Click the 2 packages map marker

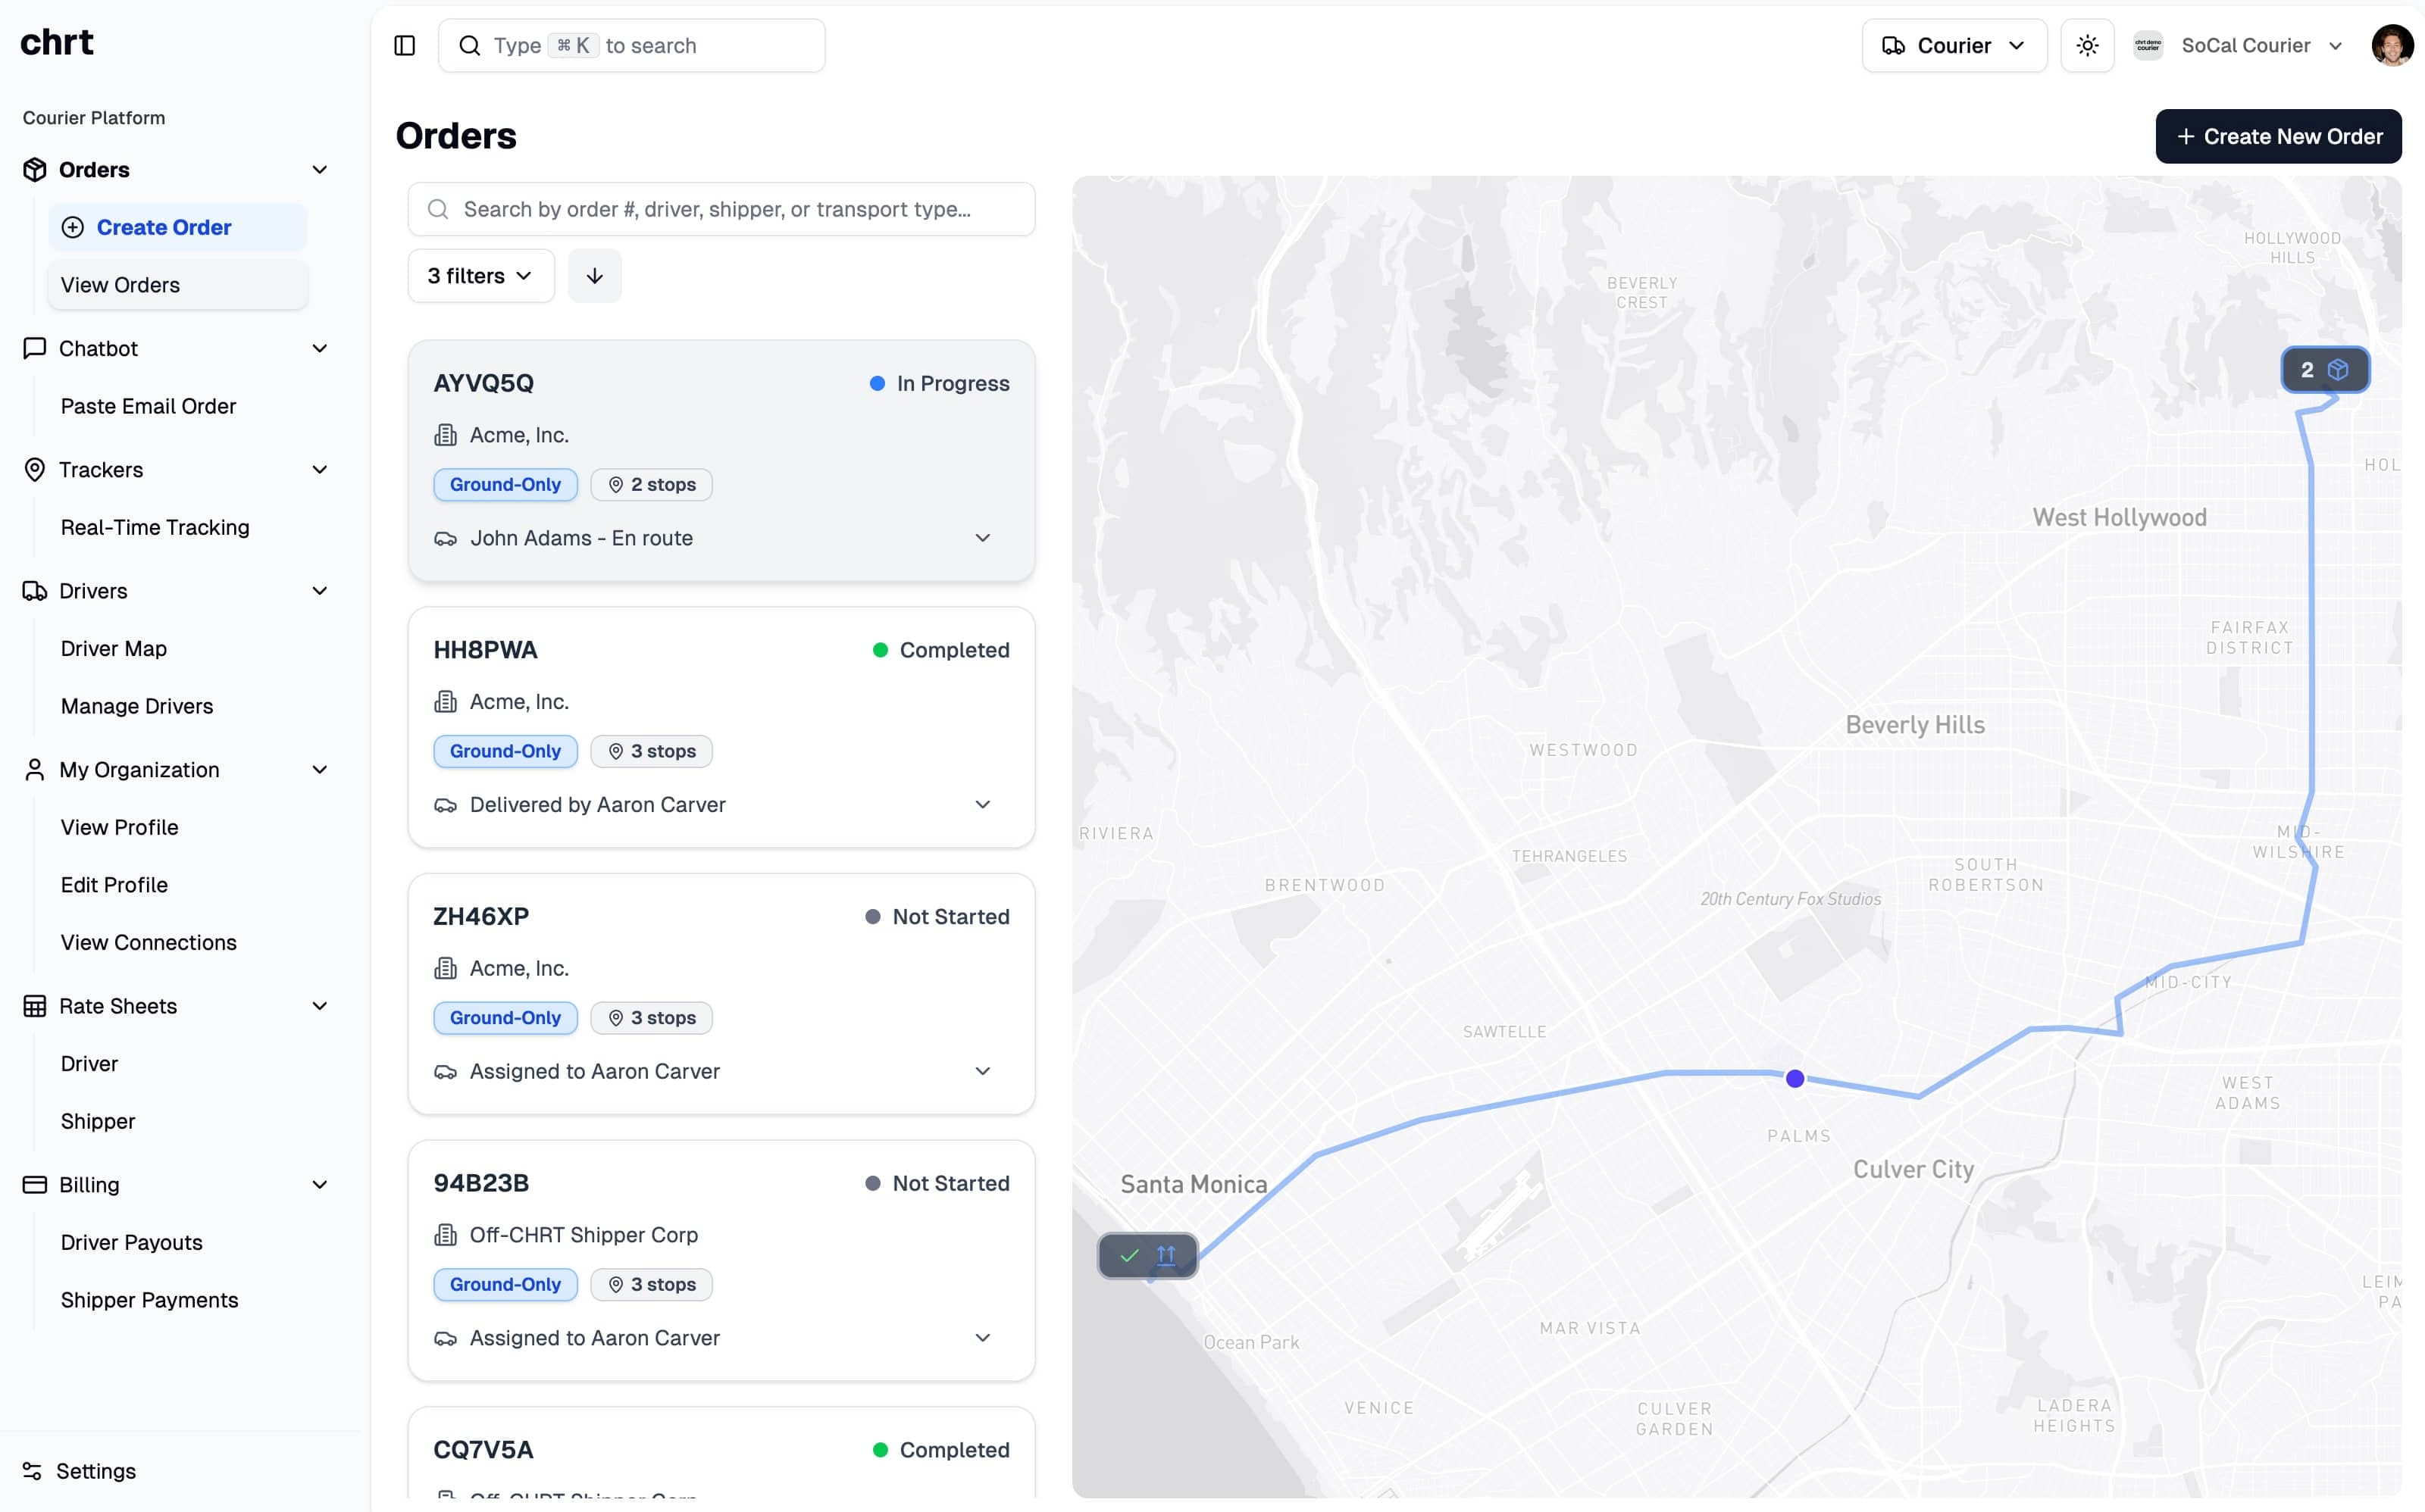(2324, 370)
